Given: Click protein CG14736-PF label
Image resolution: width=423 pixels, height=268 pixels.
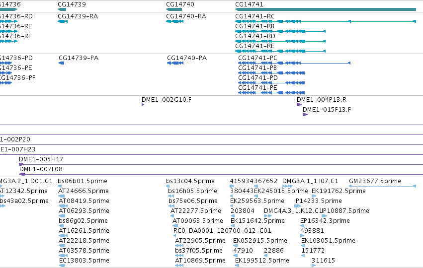Looking at the screenshot, I should (17, 78).
